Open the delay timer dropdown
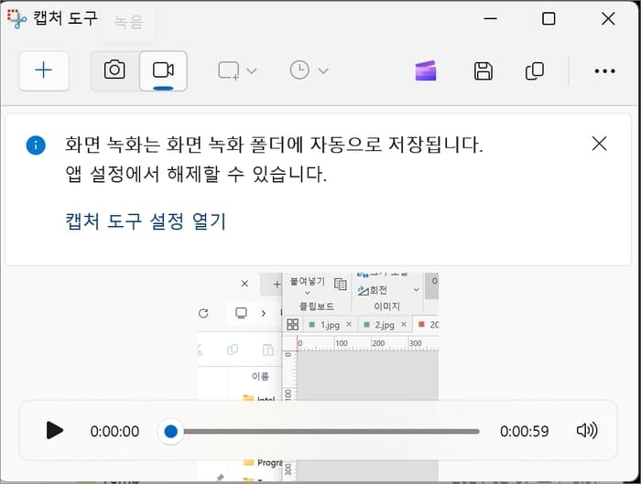This screenshot has height=484, width=641. (310, 70)
